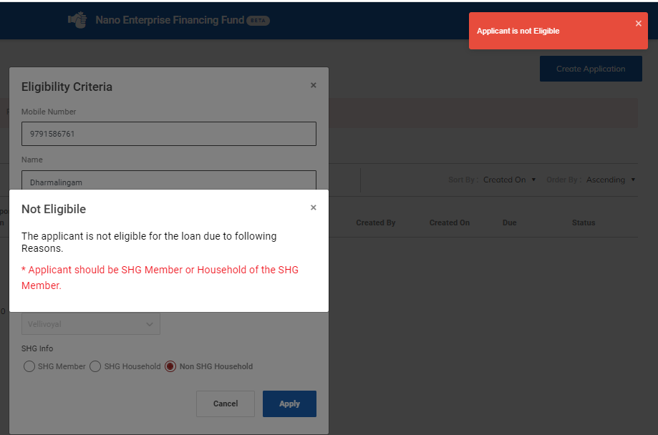This screenshot has width=658, height=435.
Task: Select the SHG Household radio option
Action: point(95,366)
